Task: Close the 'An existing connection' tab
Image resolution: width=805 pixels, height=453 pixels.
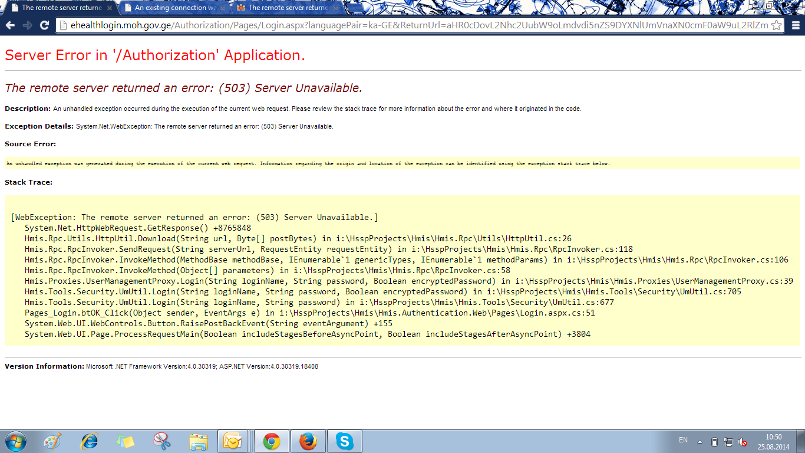Action: [222, 8]
